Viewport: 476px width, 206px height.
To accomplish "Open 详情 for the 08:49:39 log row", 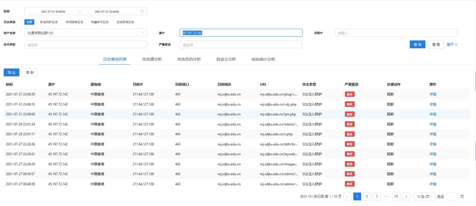I will tap(433, 184).
